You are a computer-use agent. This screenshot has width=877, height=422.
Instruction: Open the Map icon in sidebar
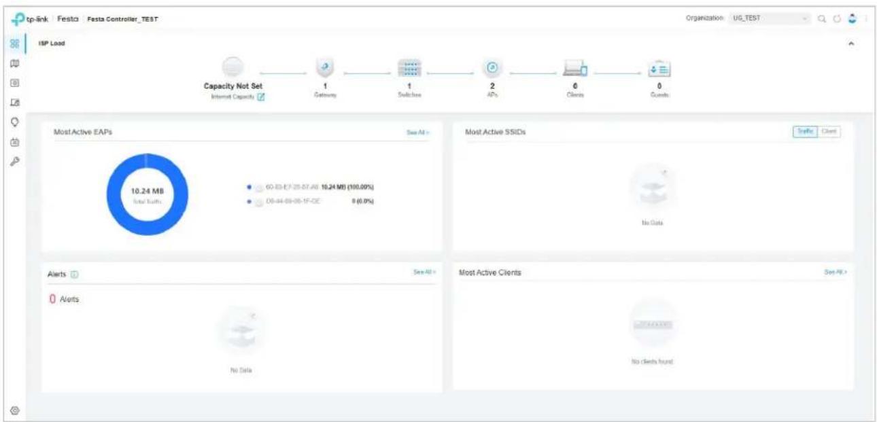point(14,63)
